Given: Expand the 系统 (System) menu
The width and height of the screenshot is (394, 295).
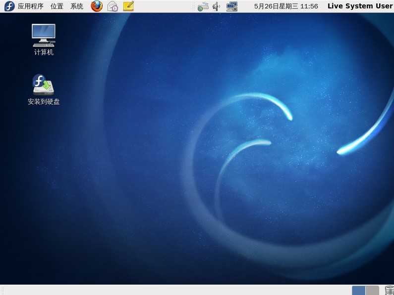Looking at the screenshot, I should pyautogui.click(x=77, y=6).
